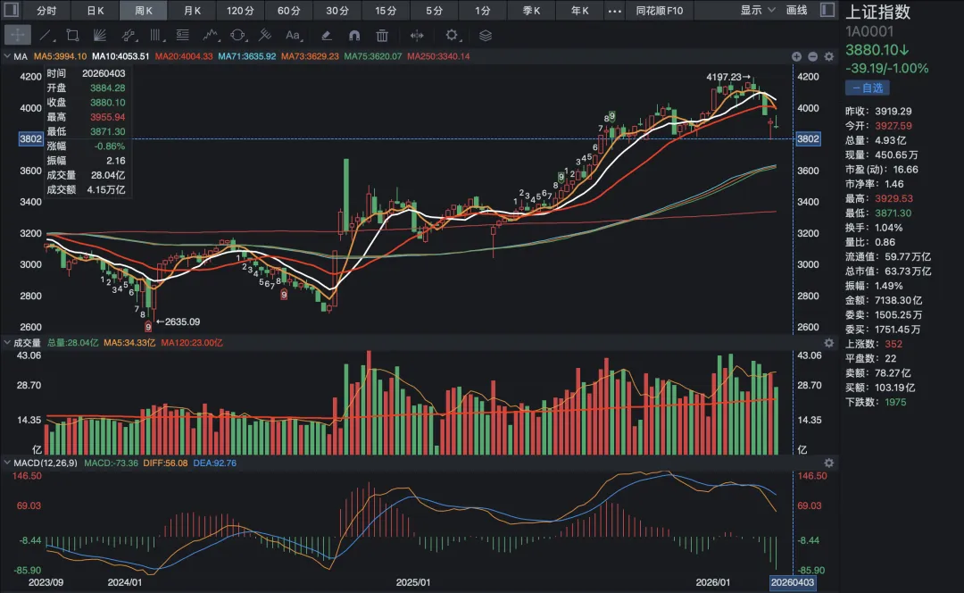Zoom in with chart plus icon
The image size is (964, 593).
click(x=797, y=56)
